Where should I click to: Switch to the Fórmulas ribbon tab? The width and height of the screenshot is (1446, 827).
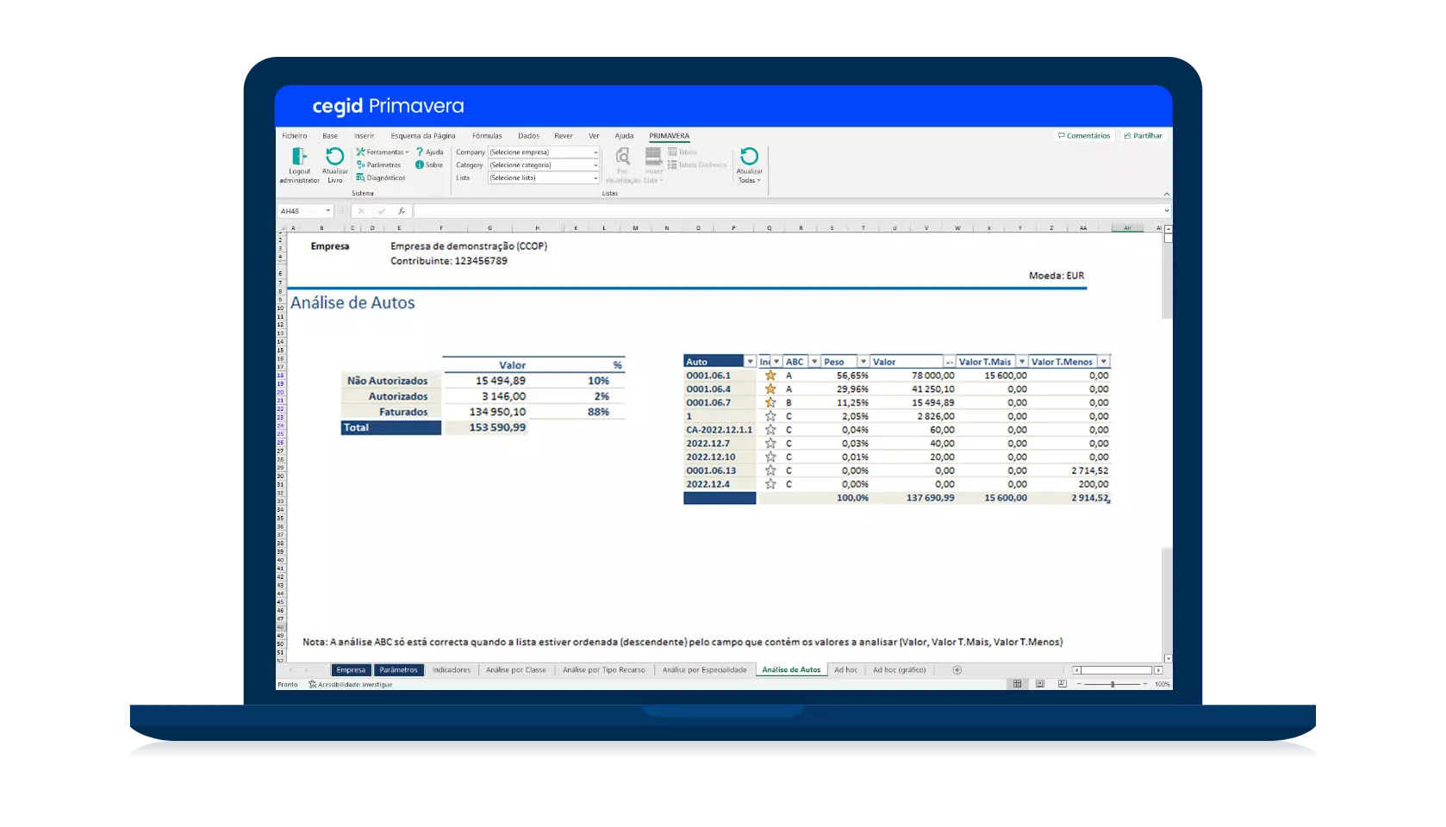(487, 136)
